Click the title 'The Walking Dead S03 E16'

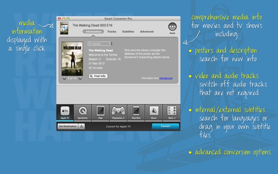pos(93,25)
